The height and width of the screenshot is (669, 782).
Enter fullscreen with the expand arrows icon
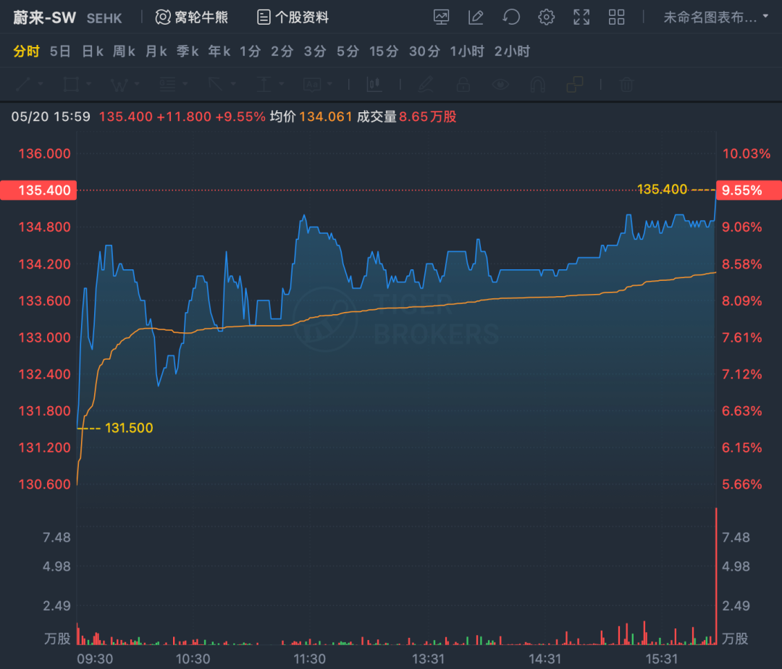coord(581,17)
